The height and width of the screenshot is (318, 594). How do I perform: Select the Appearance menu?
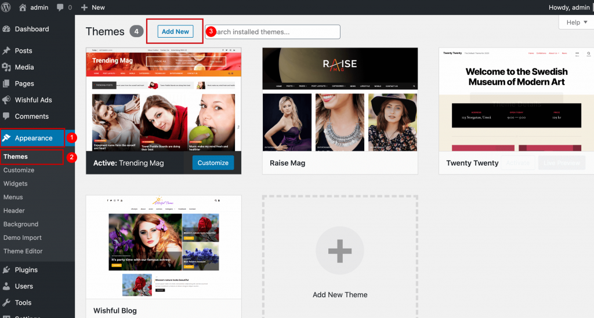tap(32, 138)
